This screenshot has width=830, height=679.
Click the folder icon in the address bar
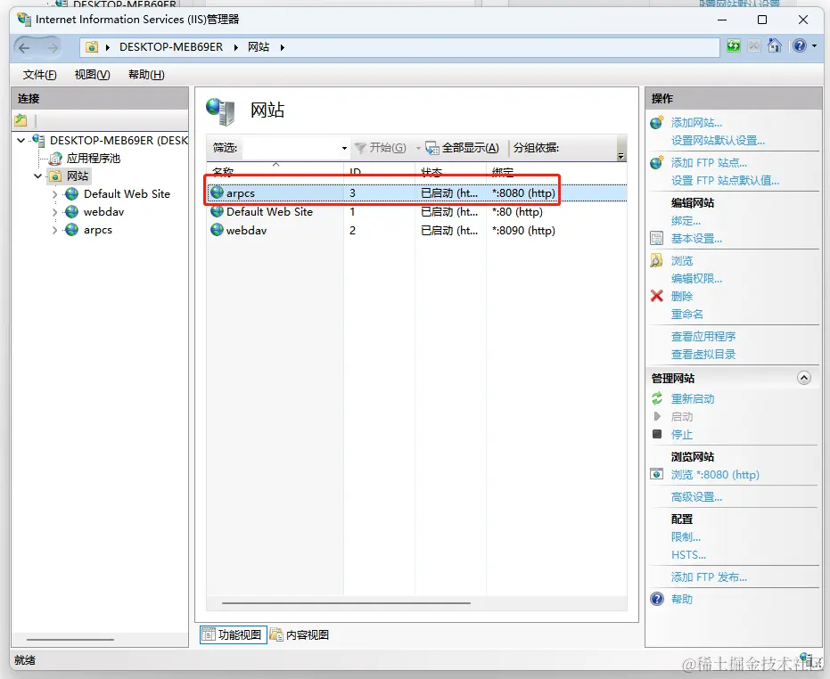(x=92, y=47)
